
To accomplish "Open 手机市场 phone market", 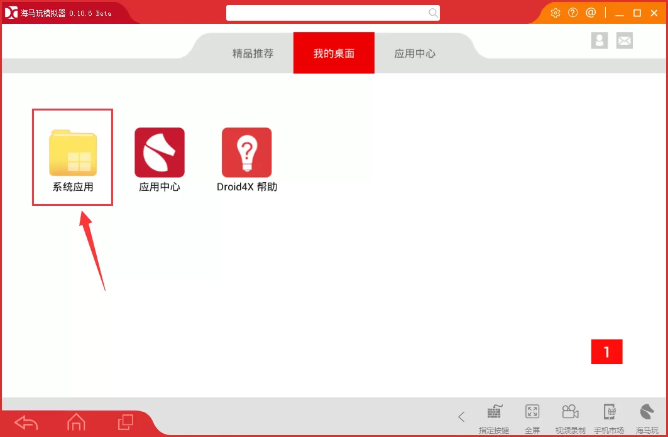I will 609,419.
